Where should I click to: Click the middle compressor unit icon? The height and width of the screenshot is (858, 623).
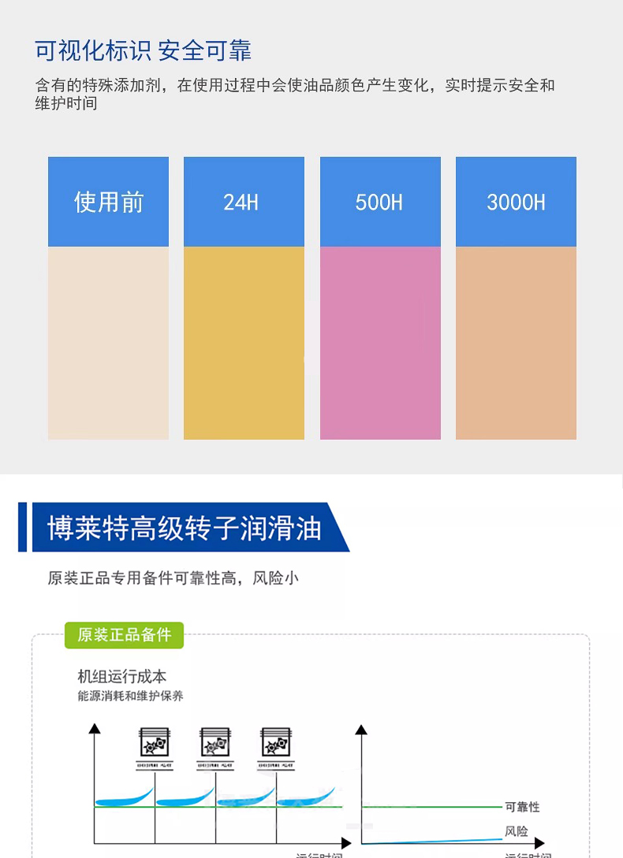pyautogui.click(x=215, y=742)
